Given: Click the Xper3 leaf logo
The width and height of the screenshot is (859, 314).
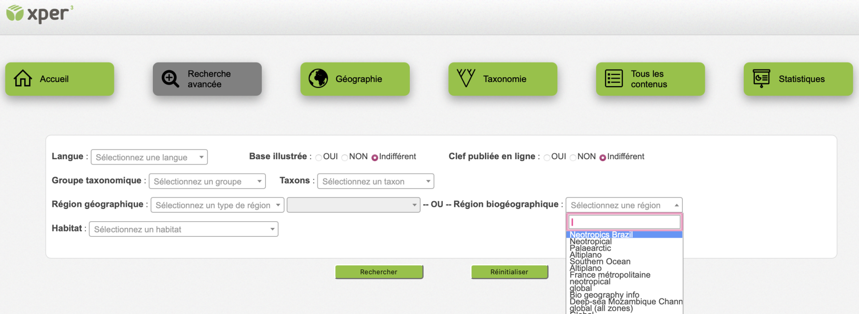Looking at the screenshot, I should coord(15,13).
